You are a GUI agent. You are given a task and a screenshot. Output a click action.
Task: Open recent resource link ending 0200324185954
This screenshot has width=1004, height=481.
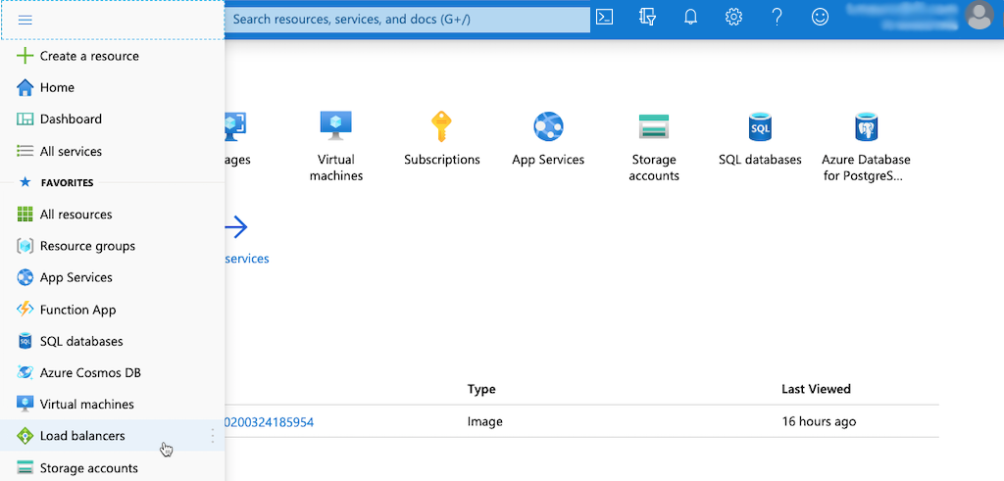pyautogui.click(x=270, y=422)
